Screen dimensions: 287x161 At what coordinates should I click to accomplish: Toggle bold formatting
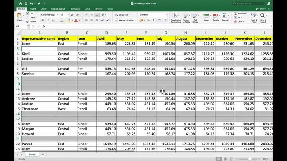(x=43, y=20)
